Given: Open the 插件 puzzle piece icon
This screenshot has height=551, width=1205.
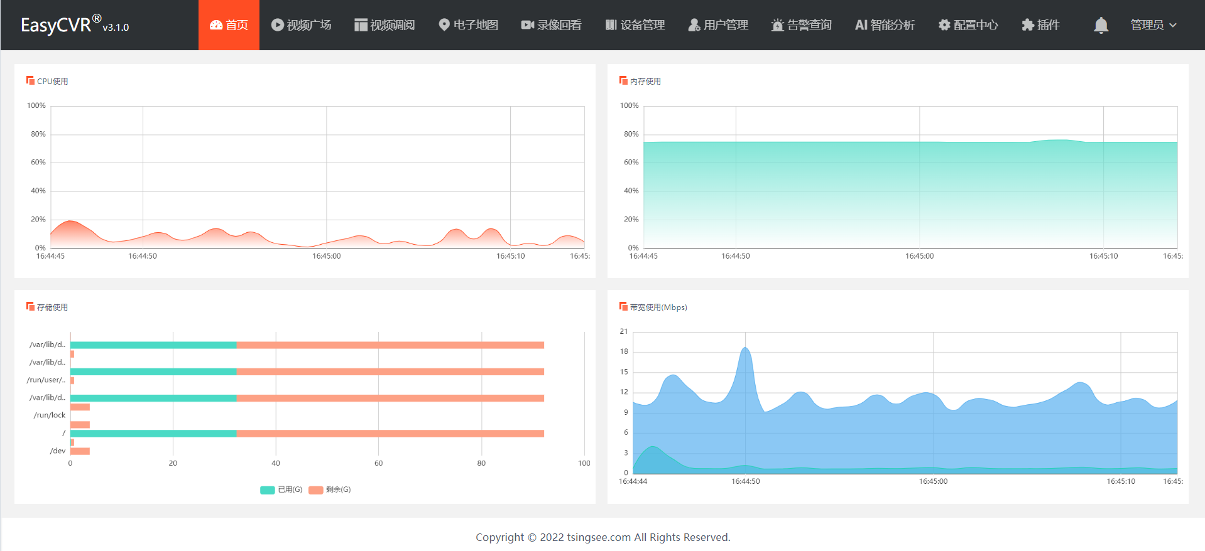Looking at the screenshot, I should click(1028, 25).
